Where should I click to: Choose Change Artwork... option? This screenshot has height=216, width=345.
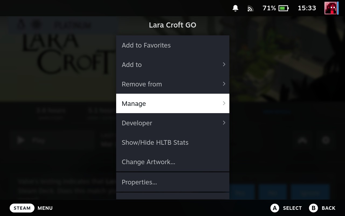click(x=173, y=162)
